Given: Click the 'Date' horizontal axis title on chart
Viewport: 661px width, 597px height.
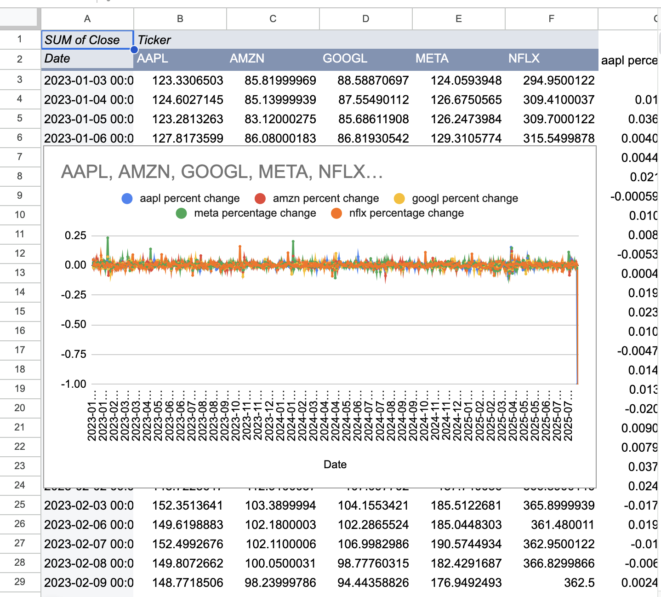Looking at the screenshot, I should (x=335, y=465).
